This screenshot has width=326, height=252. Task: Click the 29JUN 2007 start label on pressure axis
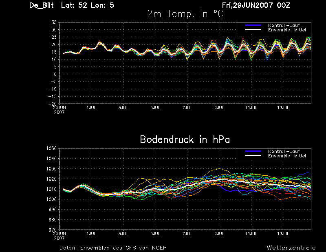click(59, 236)
